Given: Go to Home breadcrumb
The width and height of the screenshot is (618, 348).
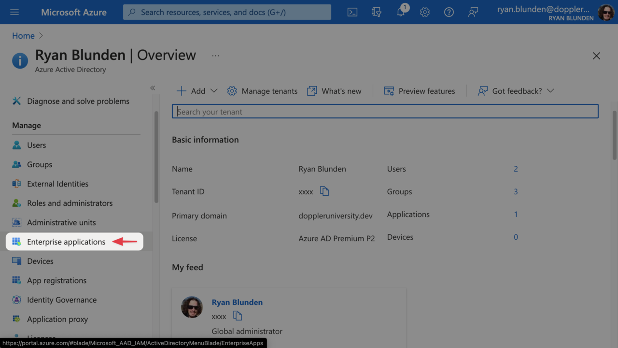Looking at the screenshot, I should click(23, 36).
